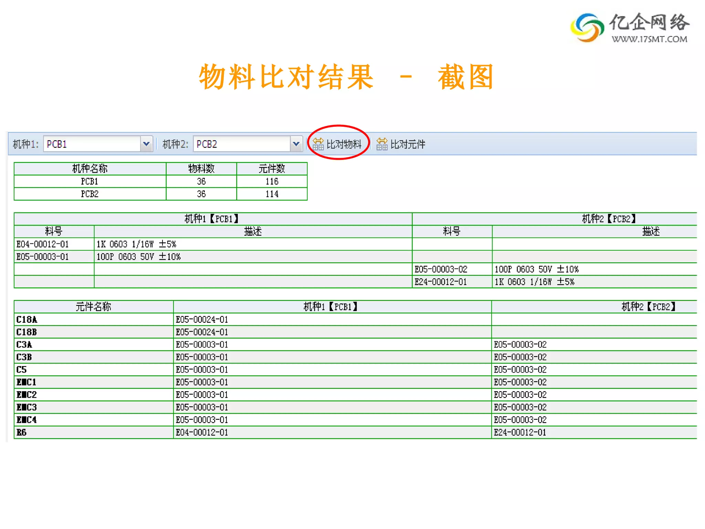Click the 比对元件 button label
Image resolution: width=705 pixels, height=529 pixels.
coord(408,144)
